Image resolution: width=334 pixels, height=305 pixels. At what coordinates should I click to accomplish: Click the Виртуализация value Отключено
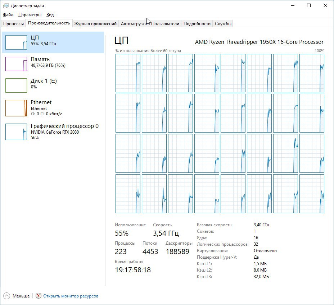coord(265,251)
